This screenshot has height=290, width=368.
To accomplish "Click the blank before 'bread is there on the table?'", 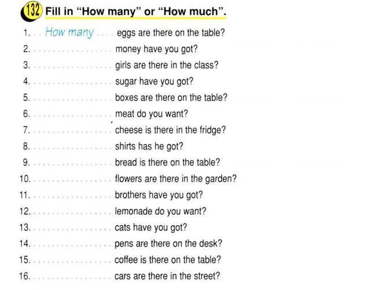I will click(73, 164).
